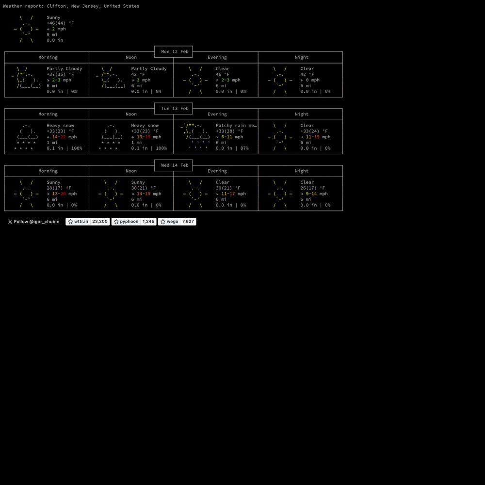Image resolution: width=485 pixels, height=485 pixels.
Task: Click Monday Morning's partly cloudy icon
Action: 26,77
